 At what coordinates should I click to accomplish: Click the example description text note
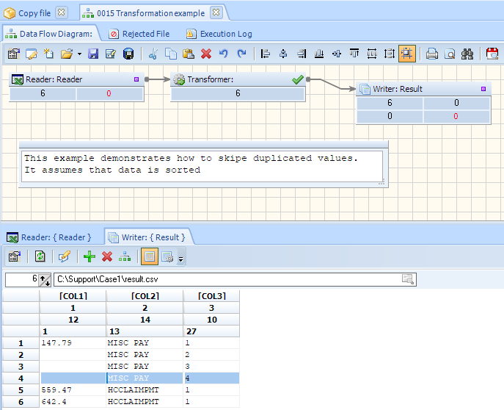click(202, 166)
